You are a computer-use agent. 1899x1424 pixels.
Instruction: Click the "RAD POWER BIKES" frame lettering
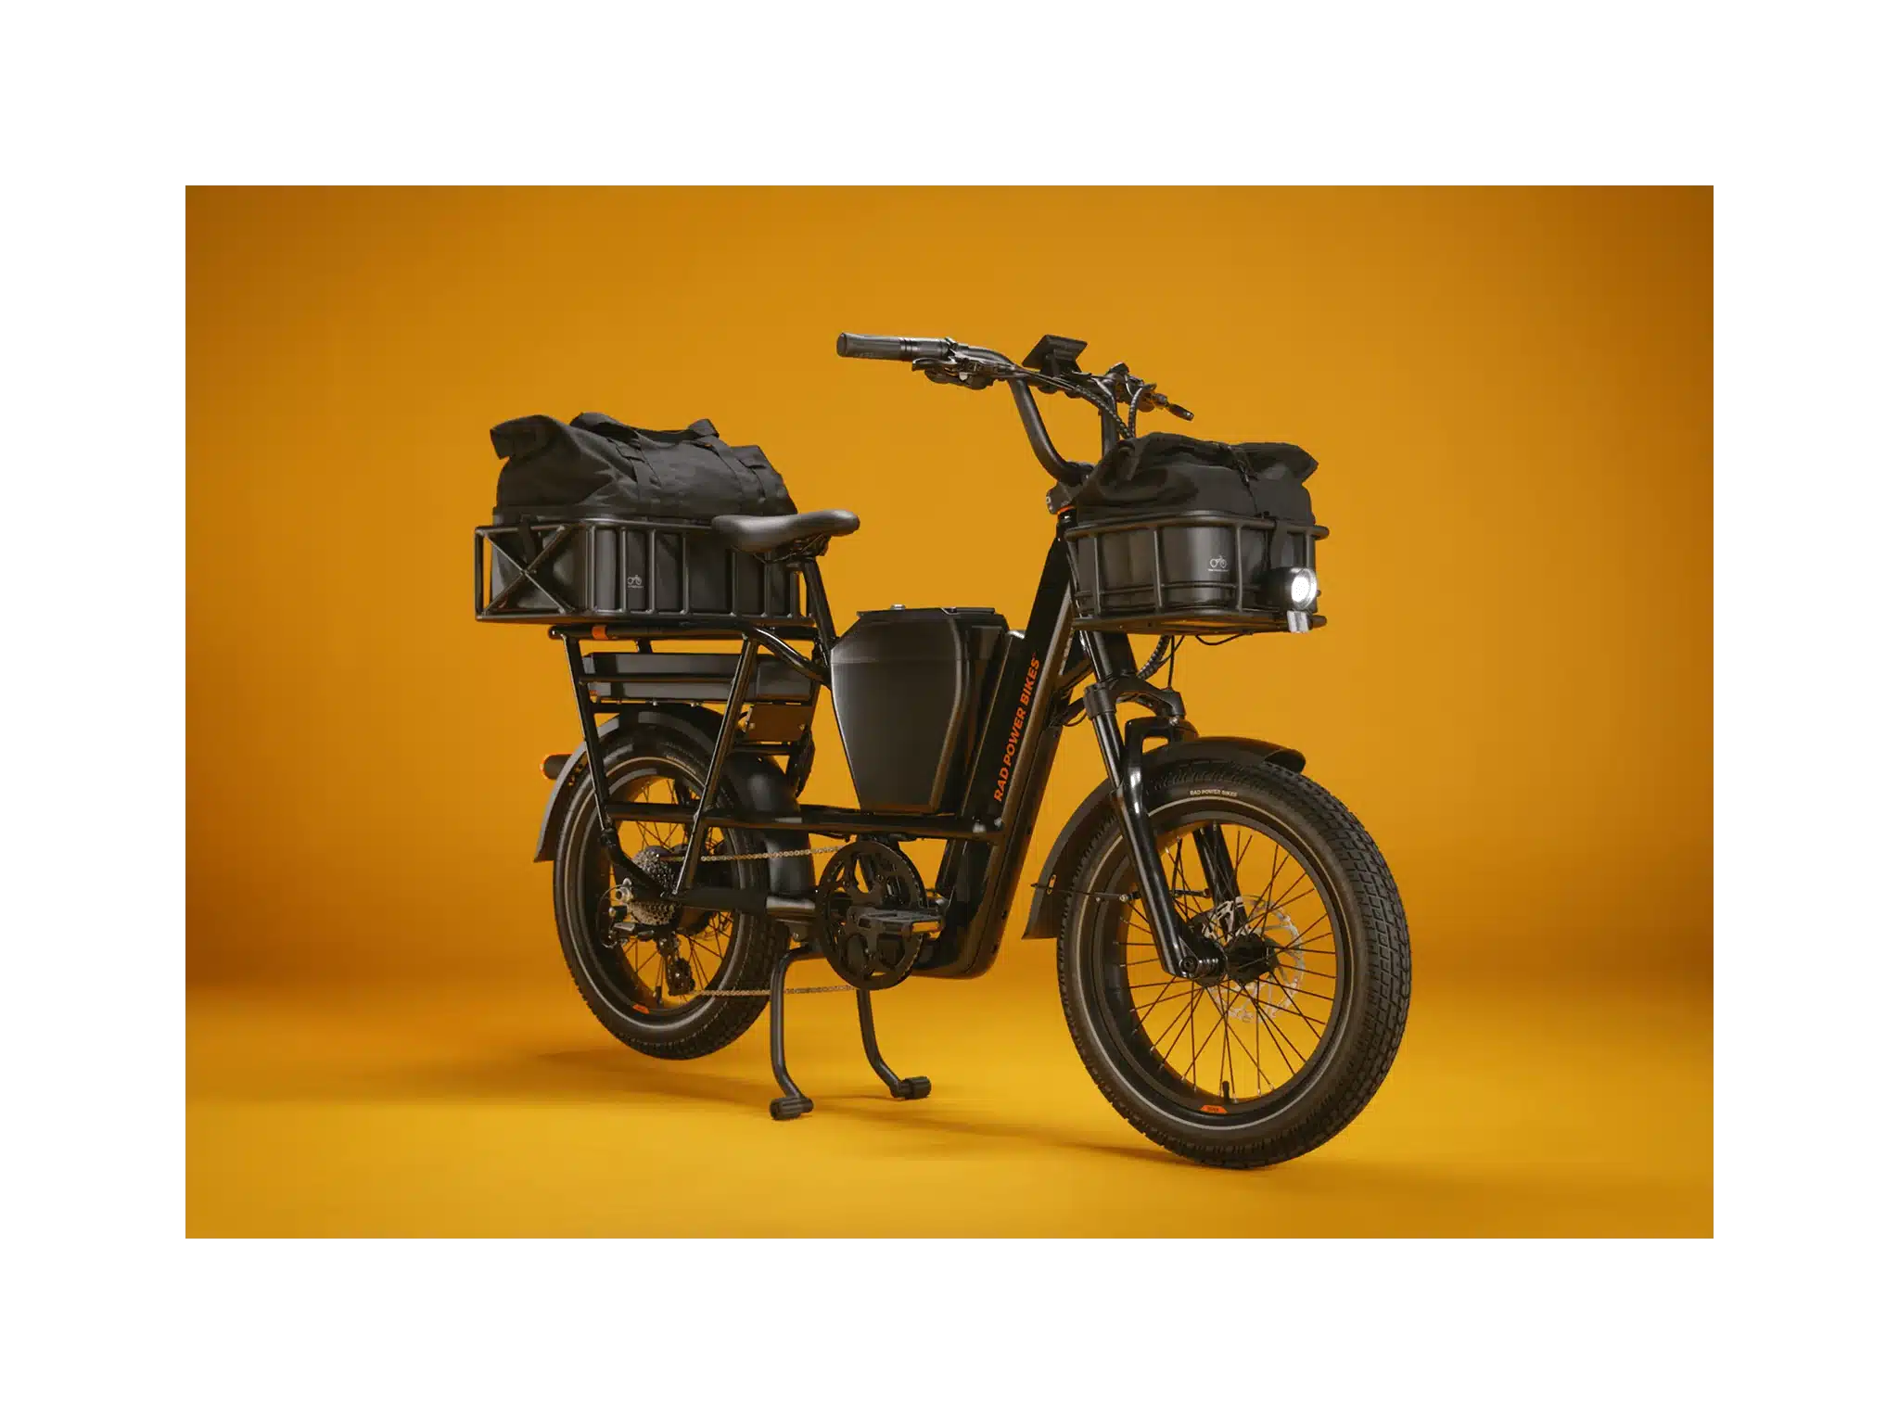pyautogui.click(x=1015, y=729)
